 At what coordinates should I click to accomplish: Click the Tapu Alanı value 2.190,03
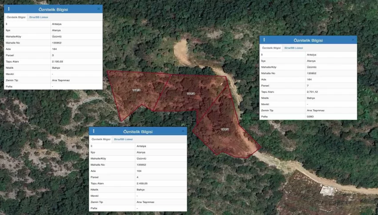pyautogui.click(x=57, y=61)
